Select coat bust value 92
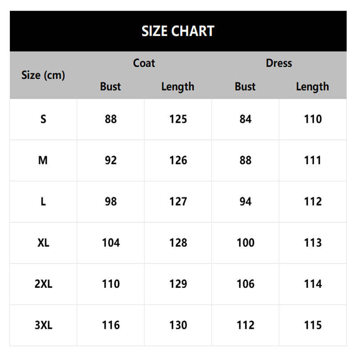The width and height of the screenshot is (356, 356). 110,160
